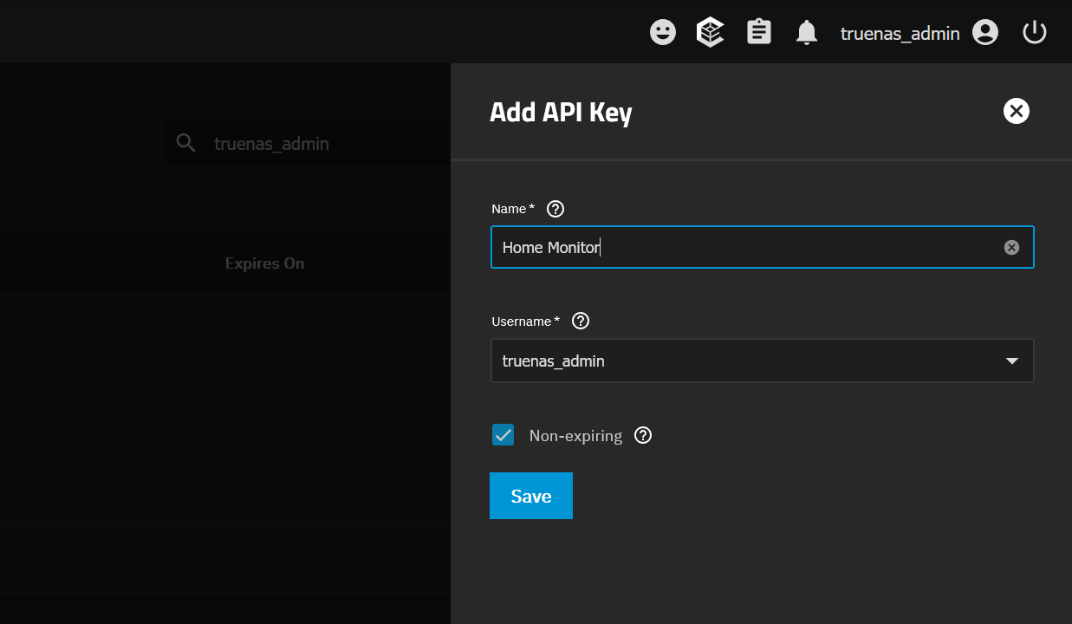Open the Alerts bell icon

coord(807,33)
